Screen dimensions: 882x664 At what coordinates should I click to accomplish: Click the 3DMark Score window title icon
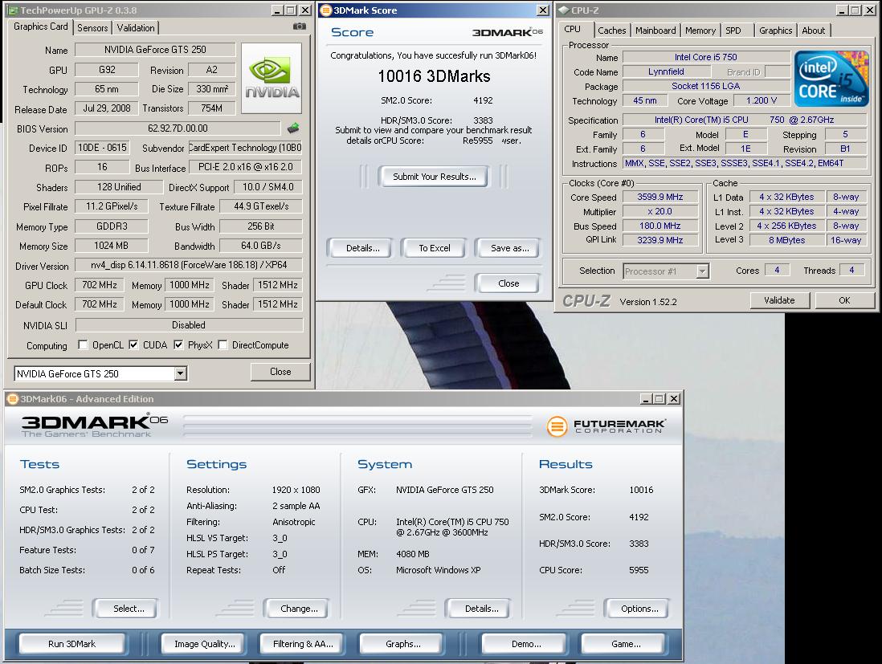[325, 10]
